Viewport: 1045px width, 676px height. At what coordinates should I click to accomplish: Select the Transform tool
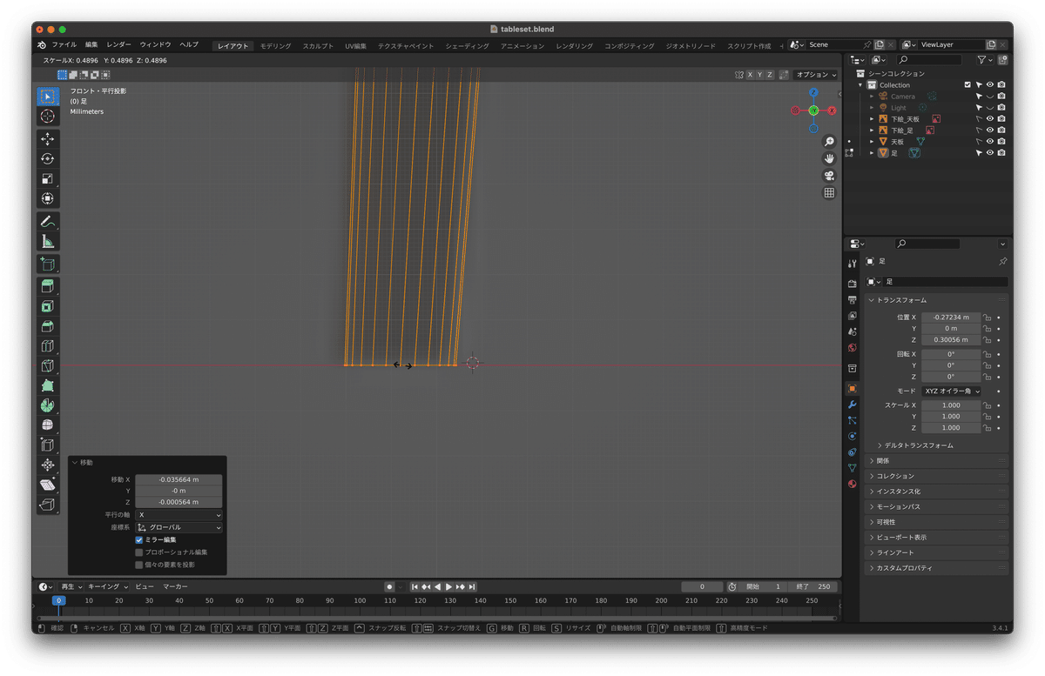pyautogui.click(x=47, y=199)
